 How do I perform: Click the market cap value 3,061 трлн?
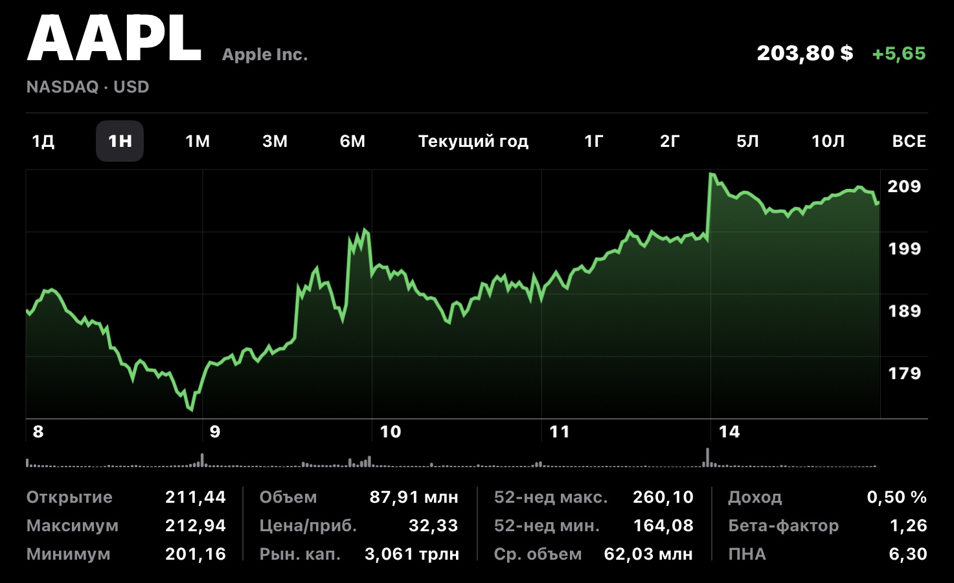point(412,554)
